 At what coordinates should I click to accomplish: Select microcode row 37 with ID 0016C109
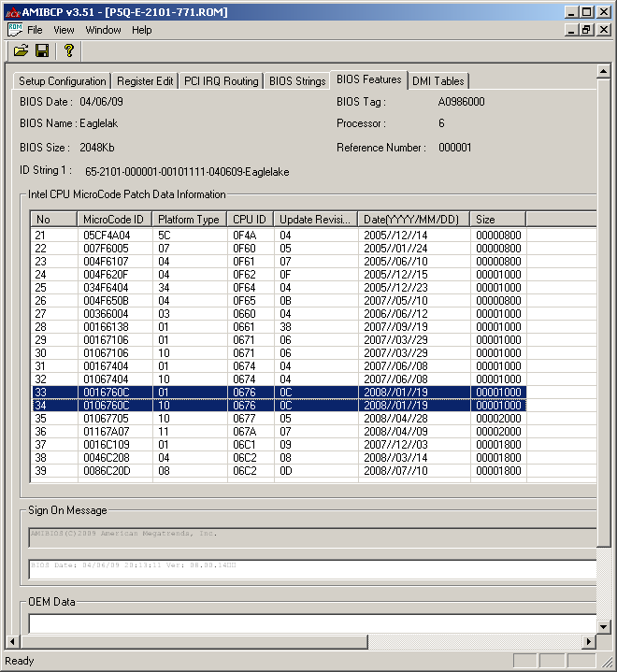coord(280,445)
